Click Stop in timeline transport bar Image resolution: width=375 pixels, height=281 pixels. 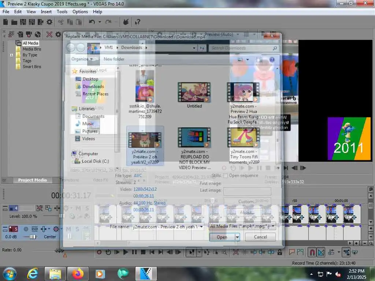[143, 252]
